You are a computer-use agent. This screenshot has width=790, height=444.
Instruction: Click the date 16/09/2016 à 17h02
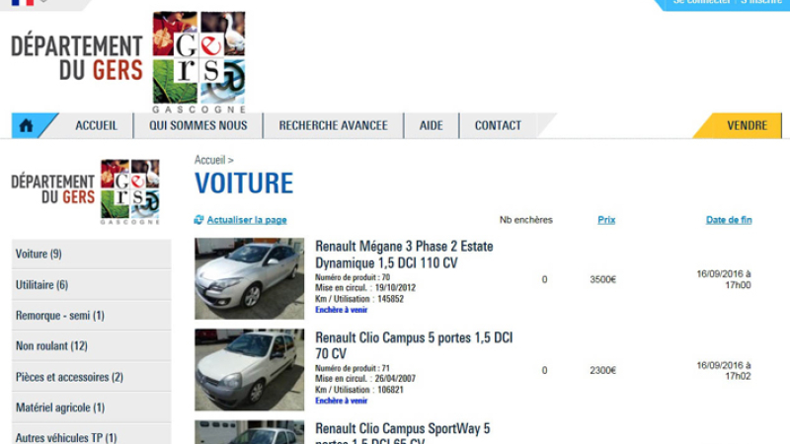click(724, 371)
